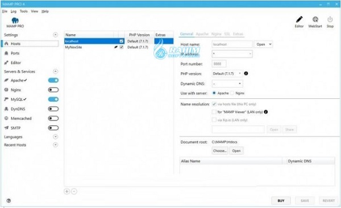Screen dimensions: 341x208
Task: Launch WebStart globe icon
Action: pos(315,19)
